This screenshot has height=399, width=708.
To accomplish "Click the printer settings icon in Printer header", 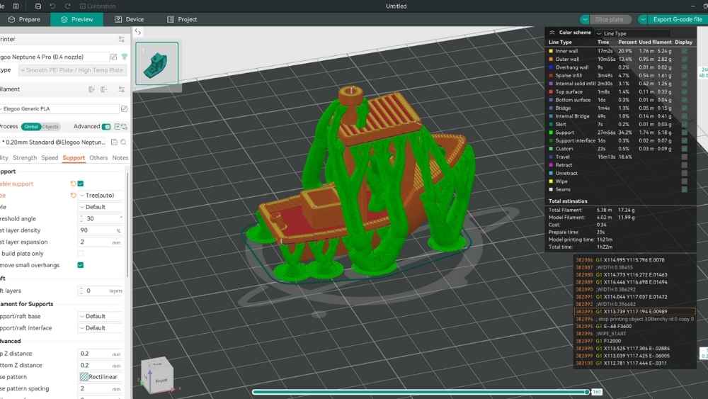I will pyautogui.click(x=122, y=40).
